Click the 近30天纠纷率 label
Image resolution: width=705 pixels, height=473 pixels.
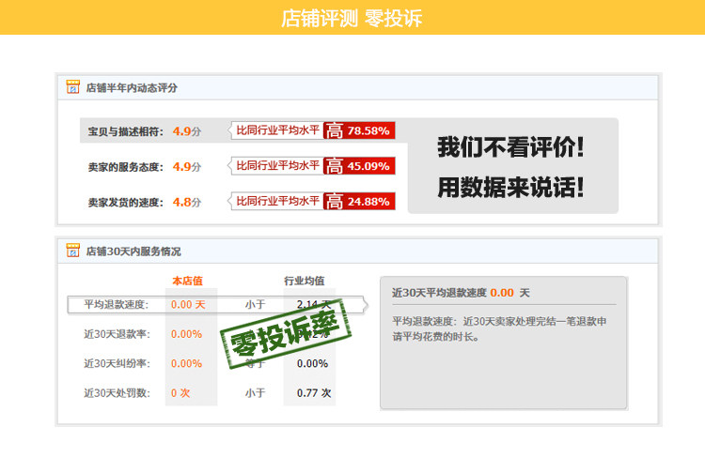coord(117,363)
